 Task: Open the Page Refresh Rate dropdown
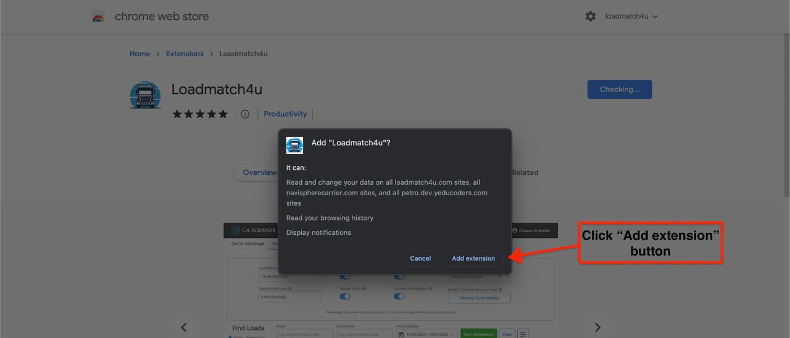click(289, 297)
